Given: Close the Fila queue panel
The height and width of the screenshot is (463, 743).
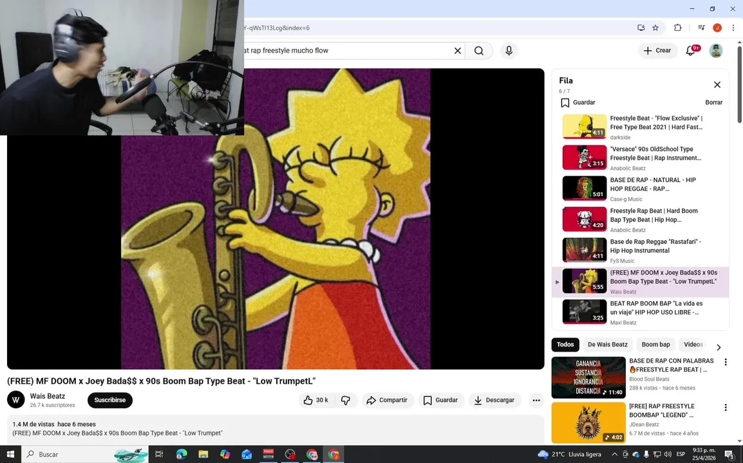Looking at the screenshot, I should (717, 85).
